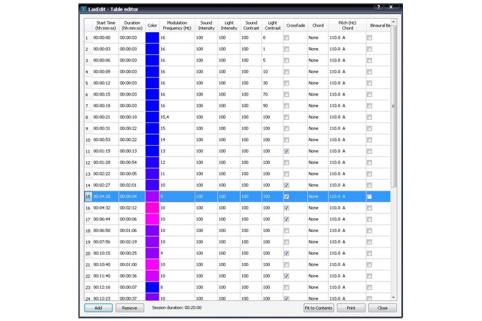Open Pitch Chord cell in row 10
Image resolution: width=482 pixels, height=321 pixels.
point(345,140)
